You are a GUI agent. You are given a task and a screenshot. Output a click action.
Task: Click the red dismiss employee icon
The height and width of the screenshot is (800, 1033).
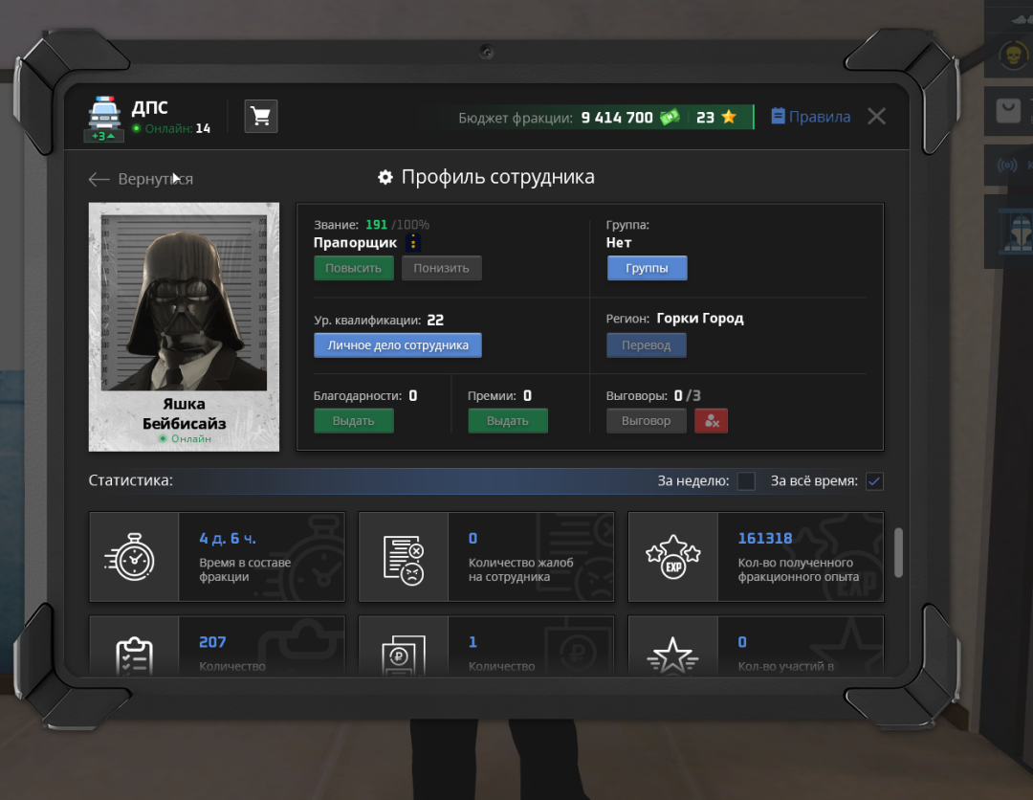point(712,421)
